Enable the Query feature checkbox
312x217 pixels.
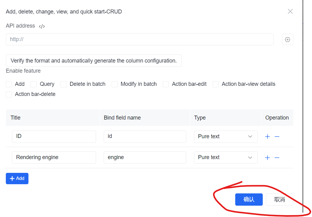point(34,84)
